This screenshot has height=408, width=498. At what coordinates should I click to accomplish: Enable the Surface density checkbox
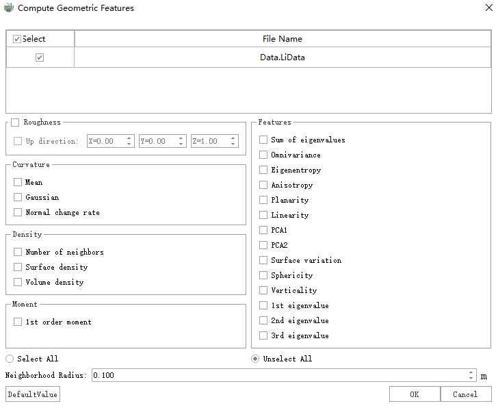[x=18, y=268]
